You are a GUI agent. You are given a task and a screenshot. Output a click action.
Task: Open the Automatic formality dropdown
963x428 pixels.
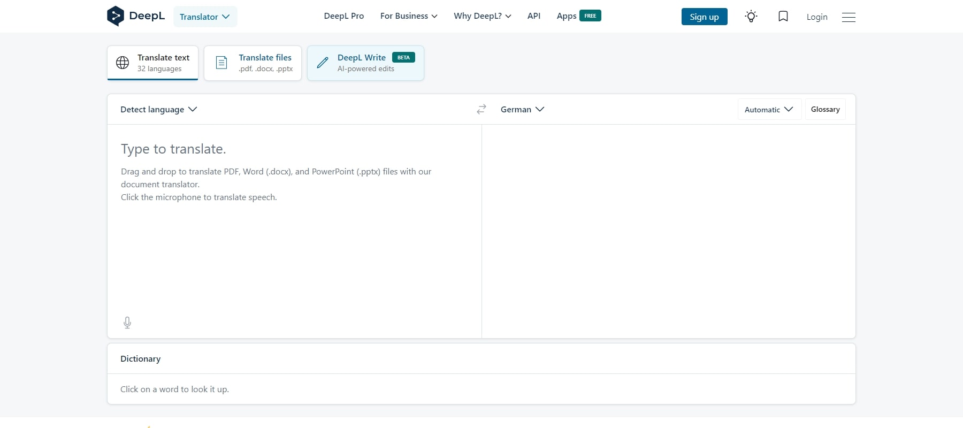tap(769, 109)
